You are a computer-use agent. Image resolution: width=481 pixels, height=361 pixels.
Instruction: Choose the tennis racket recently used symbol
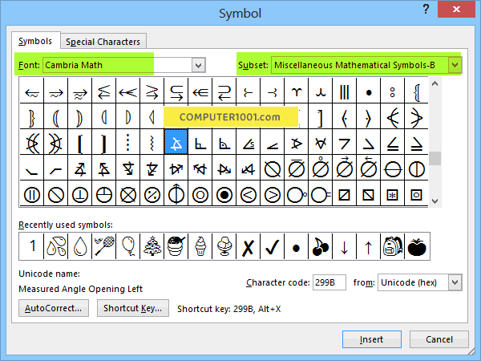104,246
